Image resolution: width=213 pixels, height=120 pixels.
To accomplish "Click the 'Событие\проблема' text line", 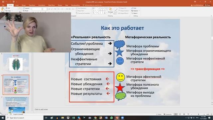I will coord(87,44).
